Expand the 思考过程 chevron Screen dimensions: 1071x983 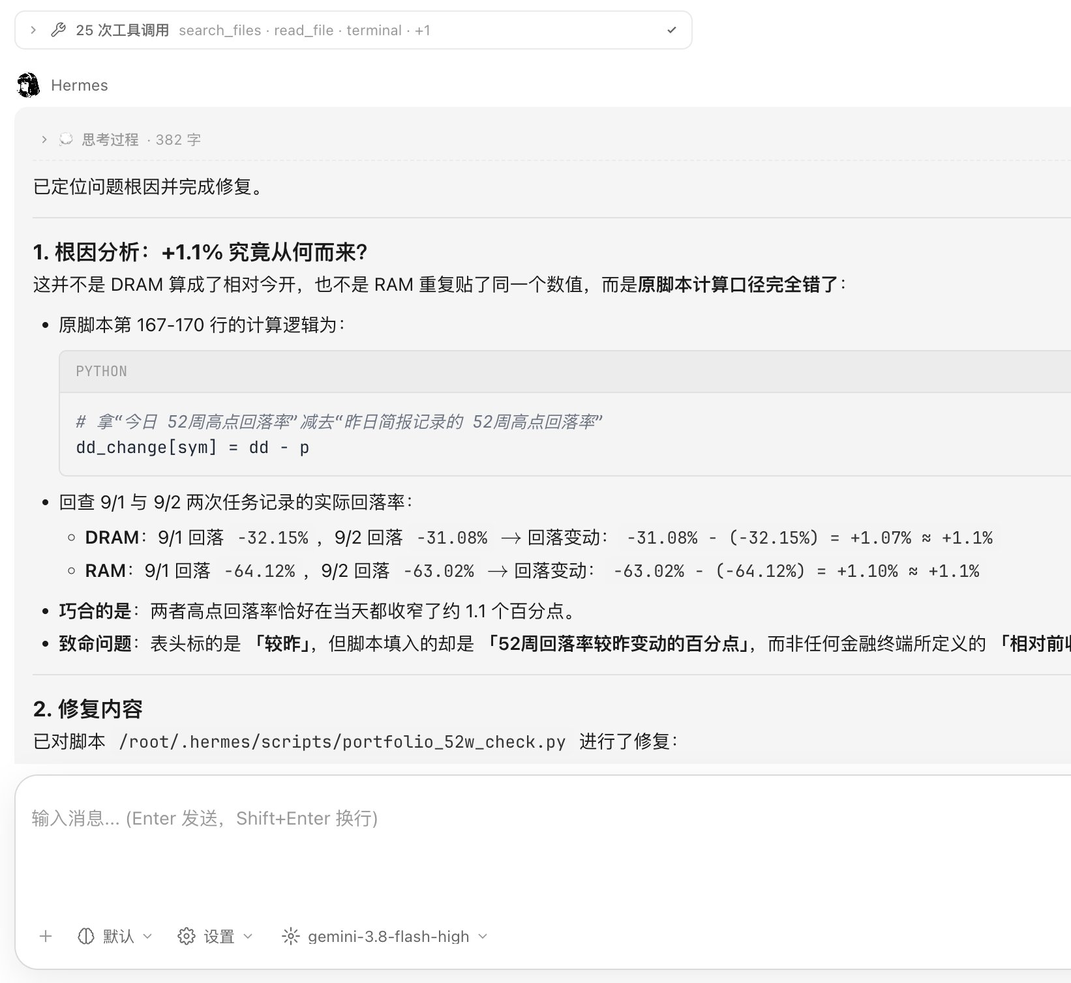tap(44, 139)
